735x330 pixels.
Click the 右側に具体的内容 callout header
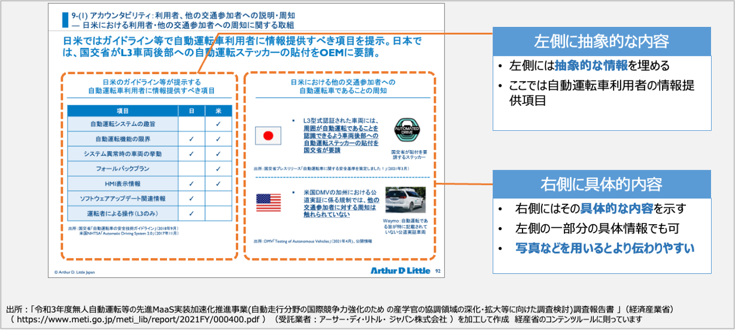[x=602, y=184]
